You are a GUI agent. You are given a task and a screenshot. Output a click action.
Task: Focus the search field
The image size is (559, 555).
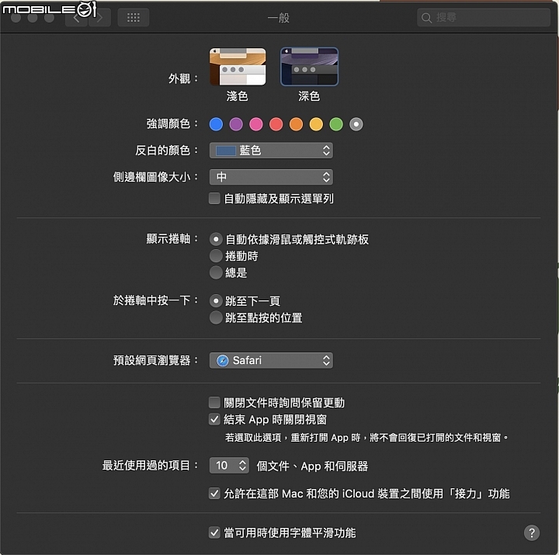click(x=484, y=18)
